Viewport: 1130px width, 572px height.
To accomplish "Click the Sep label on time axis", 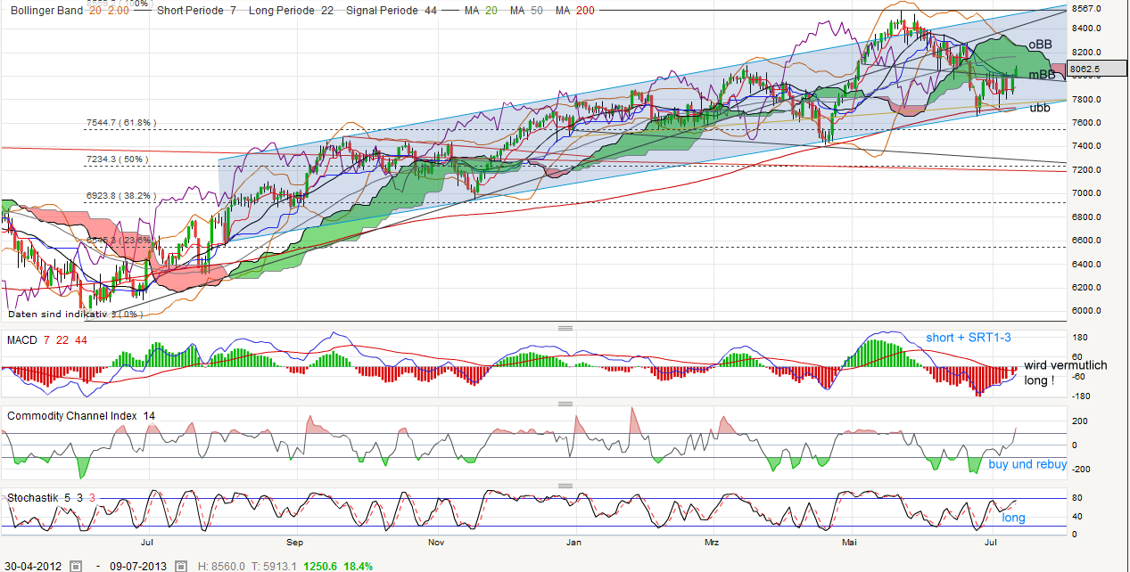I will point(296,541).
